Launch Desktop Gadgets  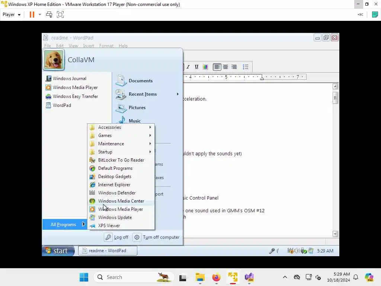pos(121,176)
